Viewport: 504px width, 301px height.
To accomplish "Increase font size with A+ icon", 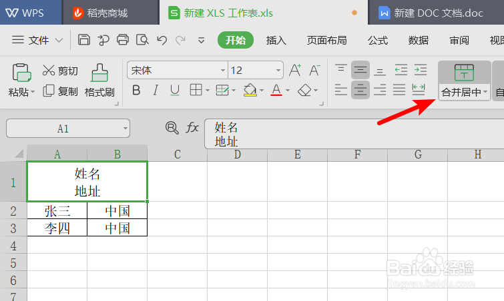I will coord(295,70).
